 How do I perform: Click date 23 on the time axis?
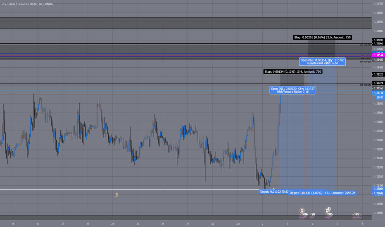click(x=88, y=224)
